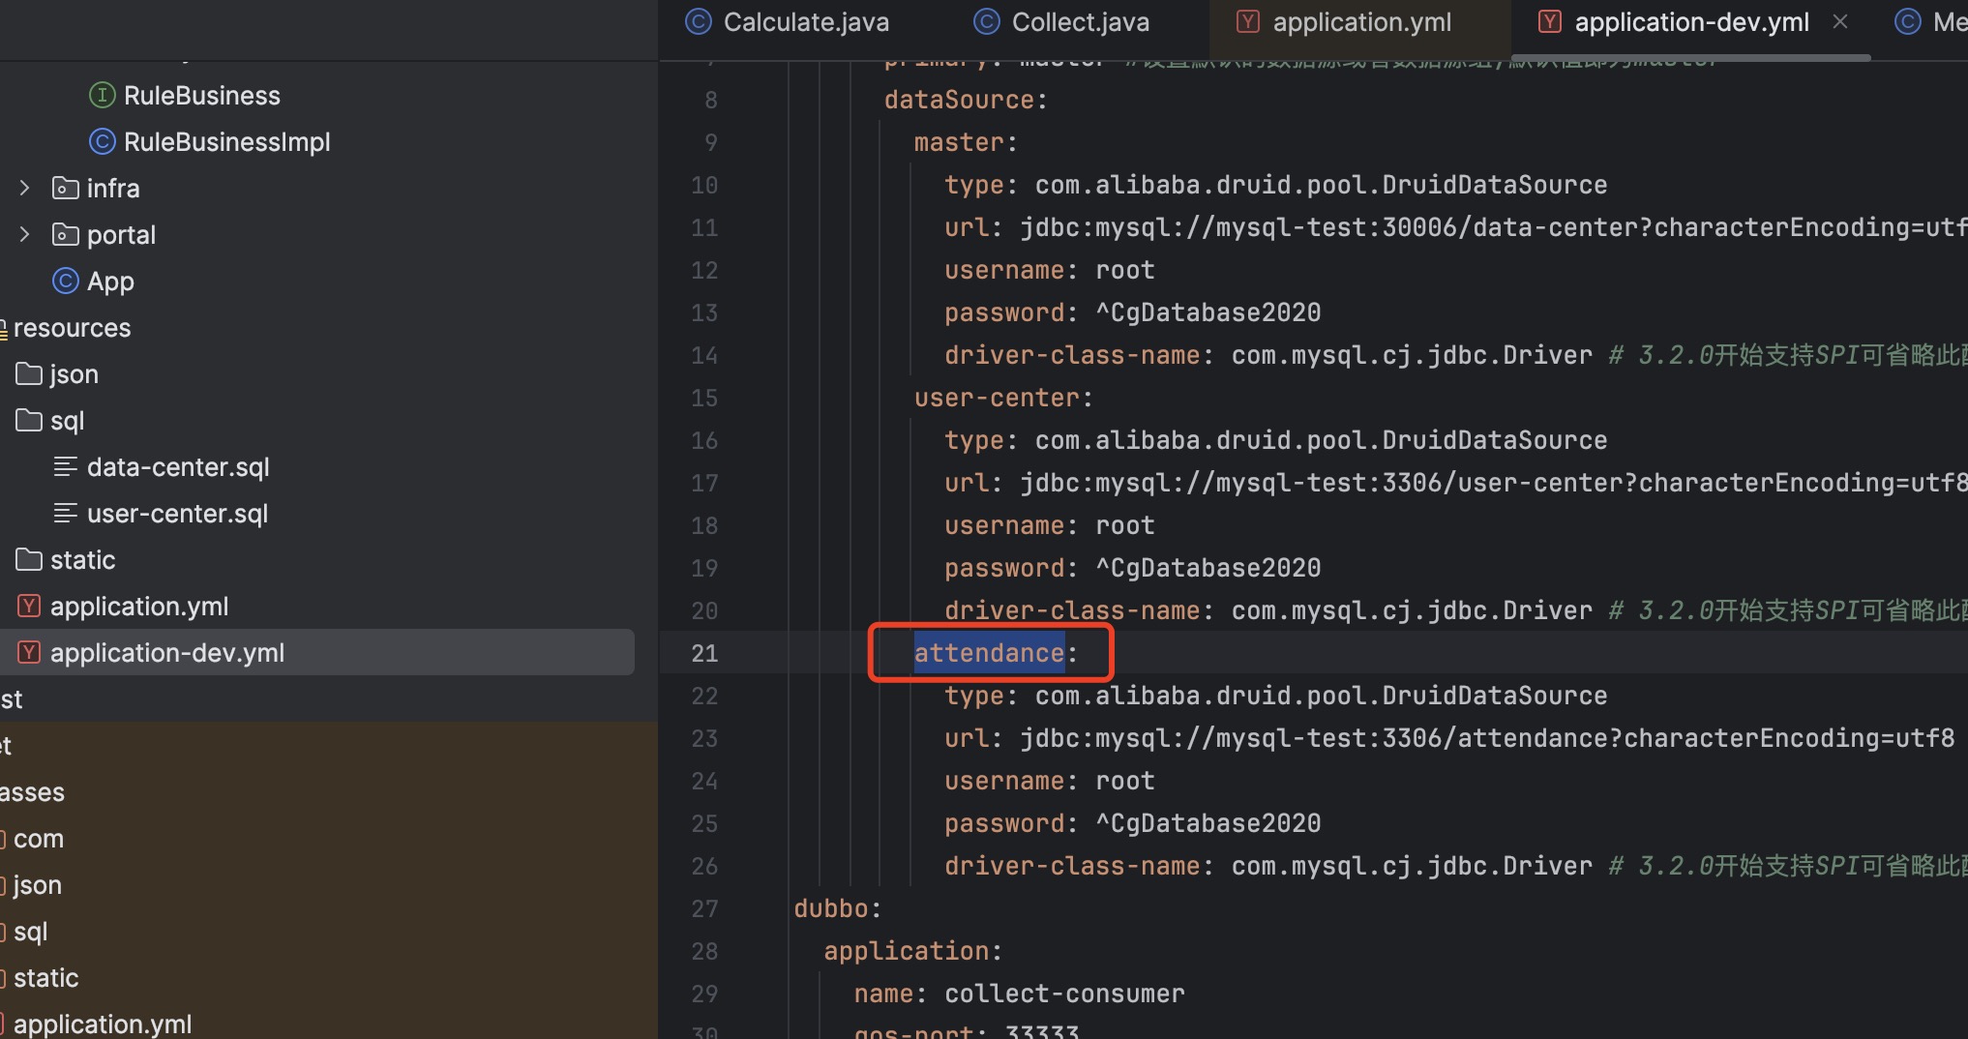Close the application-dev.yml tab
Screen dimensions: 1968x1039
coord(1840,21)
